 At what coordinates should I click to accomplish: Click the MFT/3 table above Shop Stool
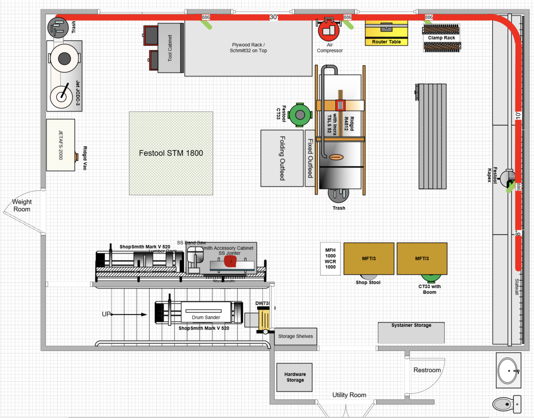click(369, 259)
